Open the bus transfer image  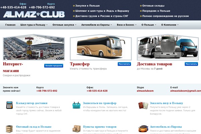coord(101,47)
